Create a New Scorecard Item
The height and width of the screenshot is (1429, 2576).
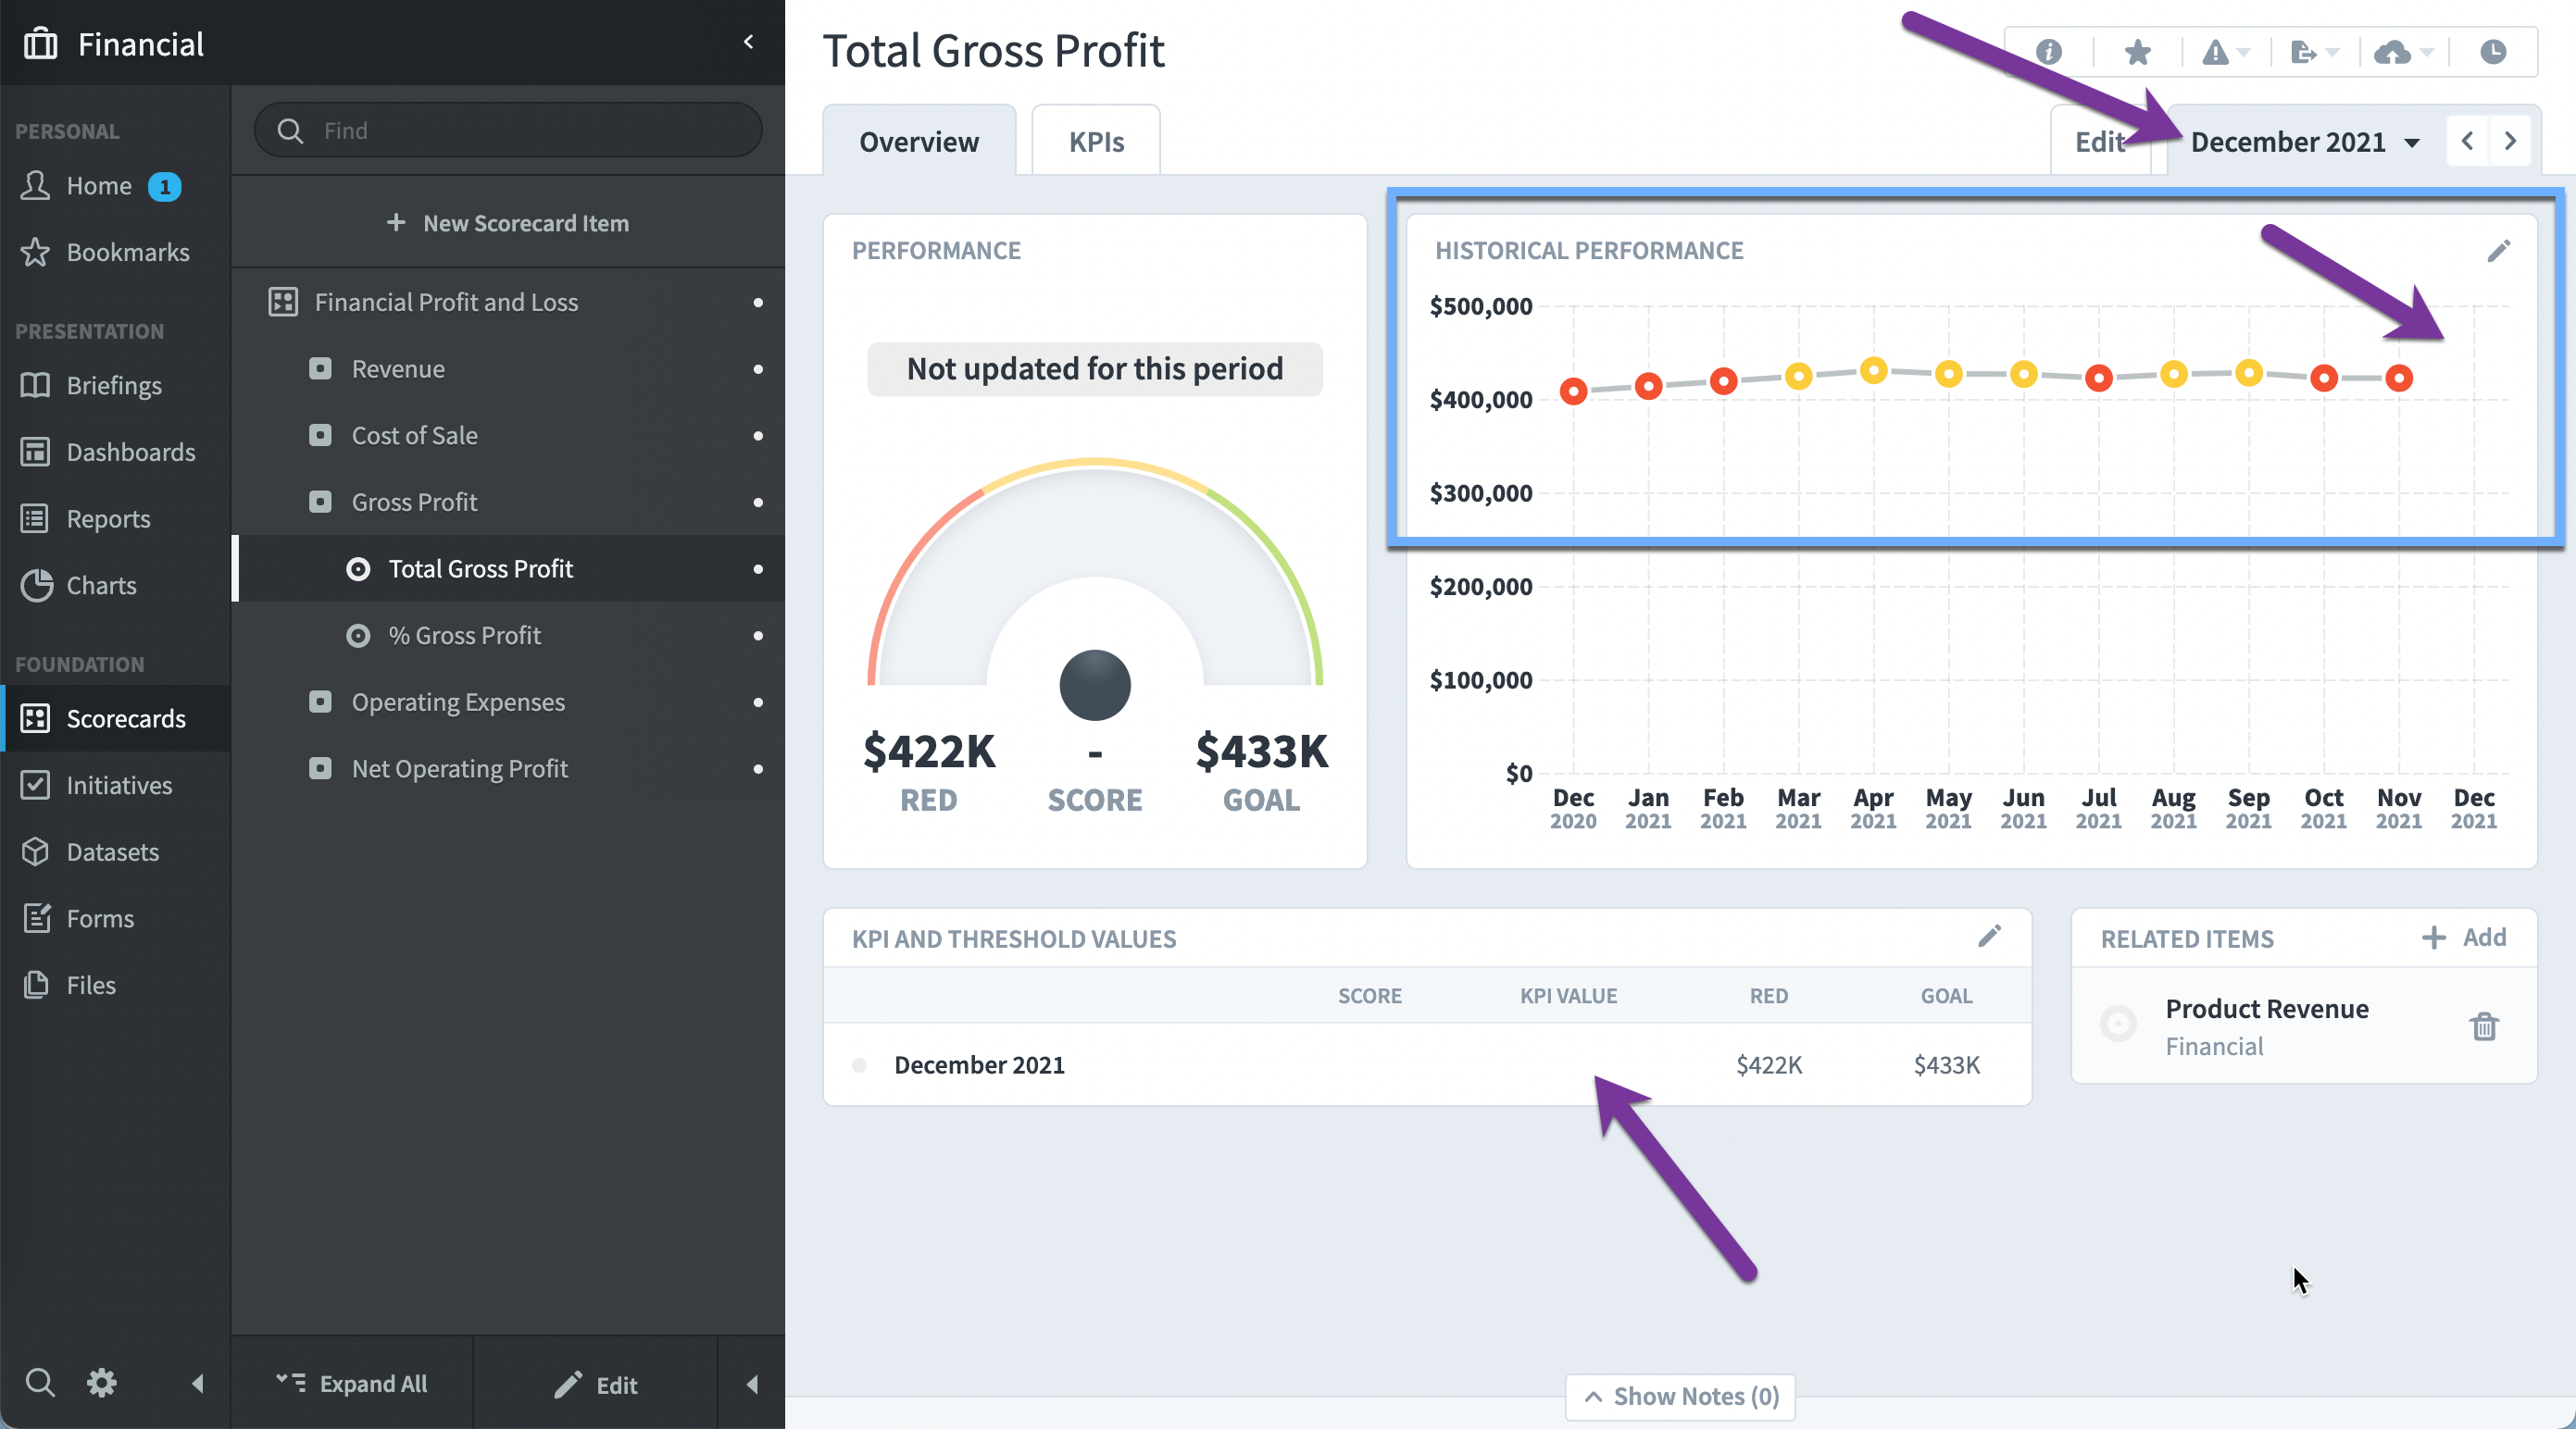508,223
